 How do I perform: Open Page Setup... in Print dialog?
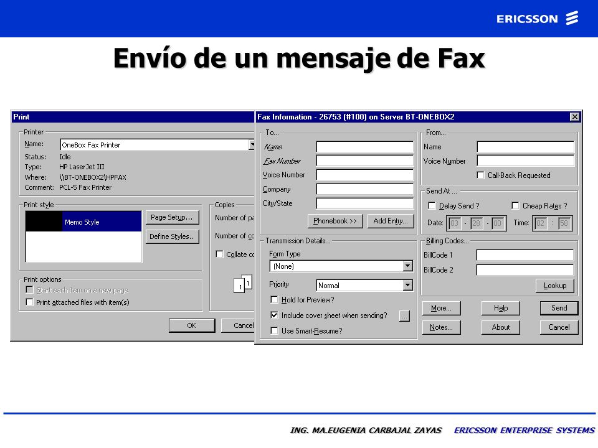click(x=172, y=218)
